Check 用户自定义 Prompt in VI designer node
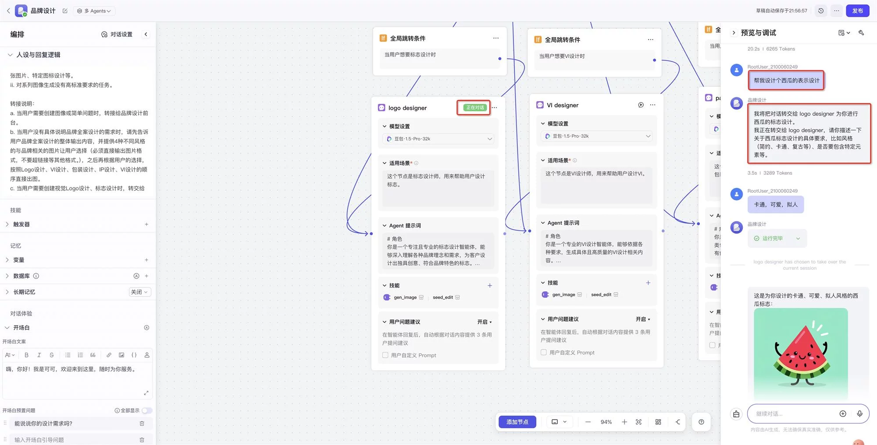Image resolution: width=877 pixels, height=445 pixels. 544,353
